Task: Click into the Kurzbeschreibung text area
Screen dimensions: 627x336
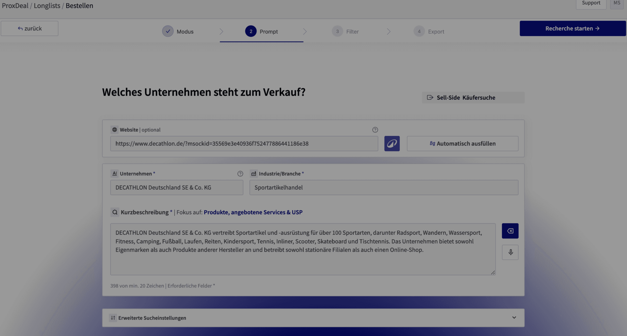Action: coord(303,249)
